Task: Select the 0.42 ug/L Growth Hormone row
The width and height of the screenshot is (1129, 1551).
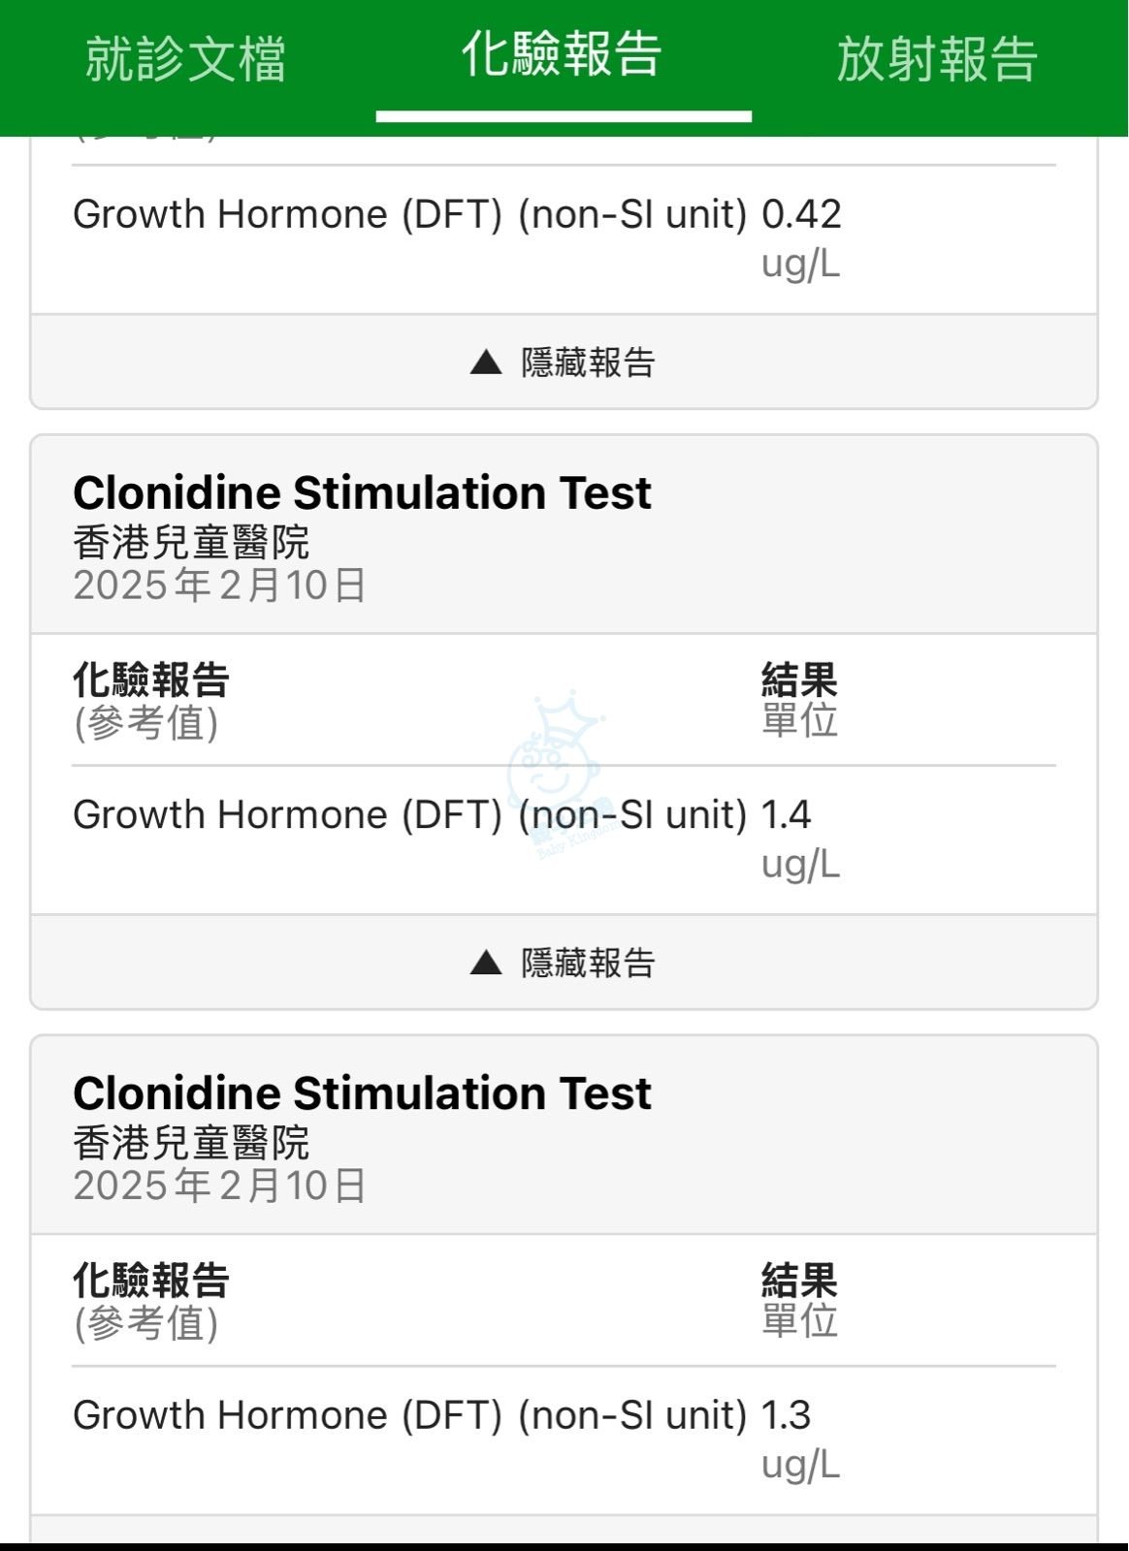Action: coord(564,238)
